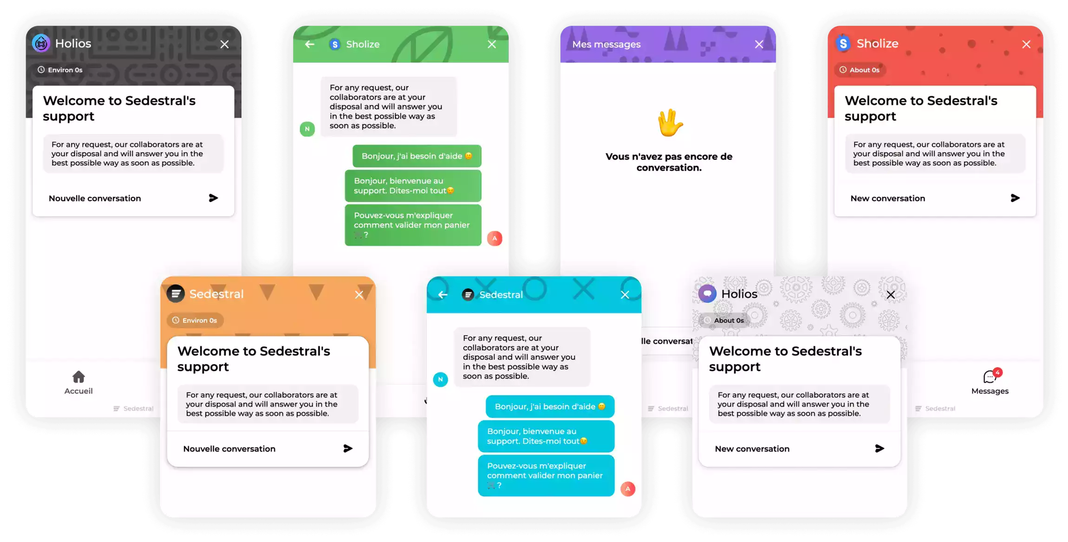Click New conversation button Holios bottom-right
Viewport: 1068px width, 542px height.
pos(797,448)
